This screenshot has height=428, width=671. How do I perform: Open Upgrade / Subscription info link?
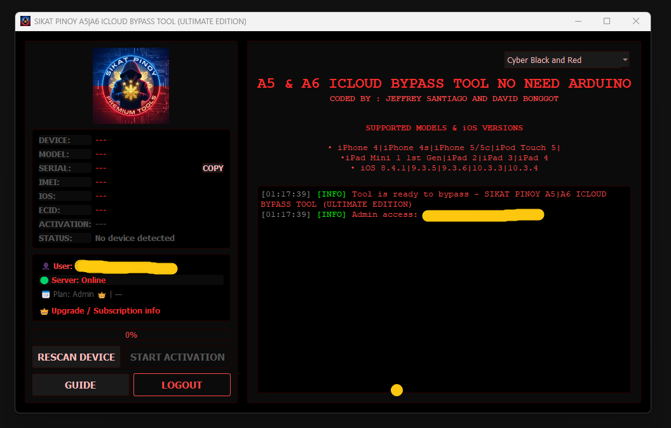click(105, 310)
